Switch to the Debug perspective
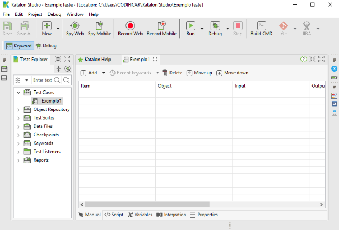 (x=46, y=46)
